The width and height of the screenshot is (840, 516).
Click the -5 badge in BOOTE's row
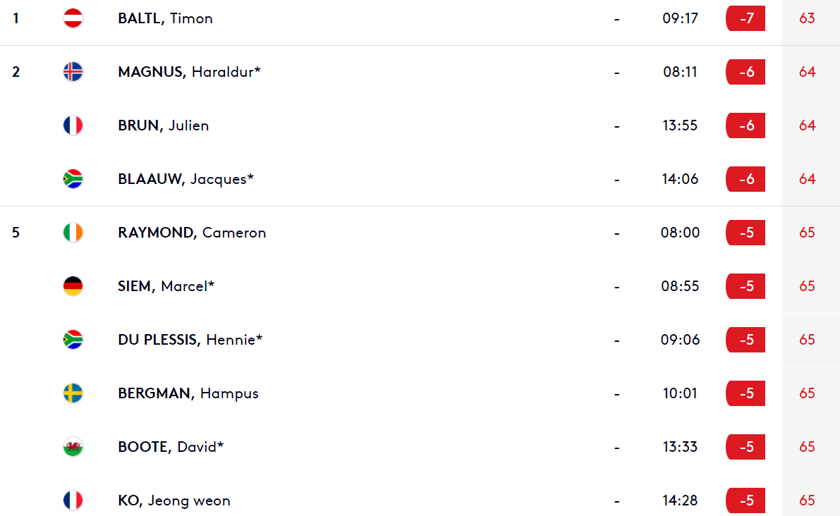coord(745,446)
